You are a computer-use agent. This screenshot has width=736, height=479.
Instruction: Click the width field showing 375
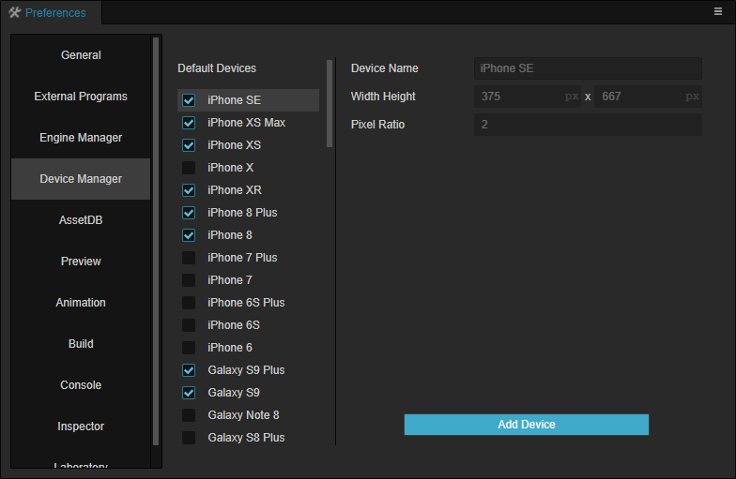(x=528, y=97)
